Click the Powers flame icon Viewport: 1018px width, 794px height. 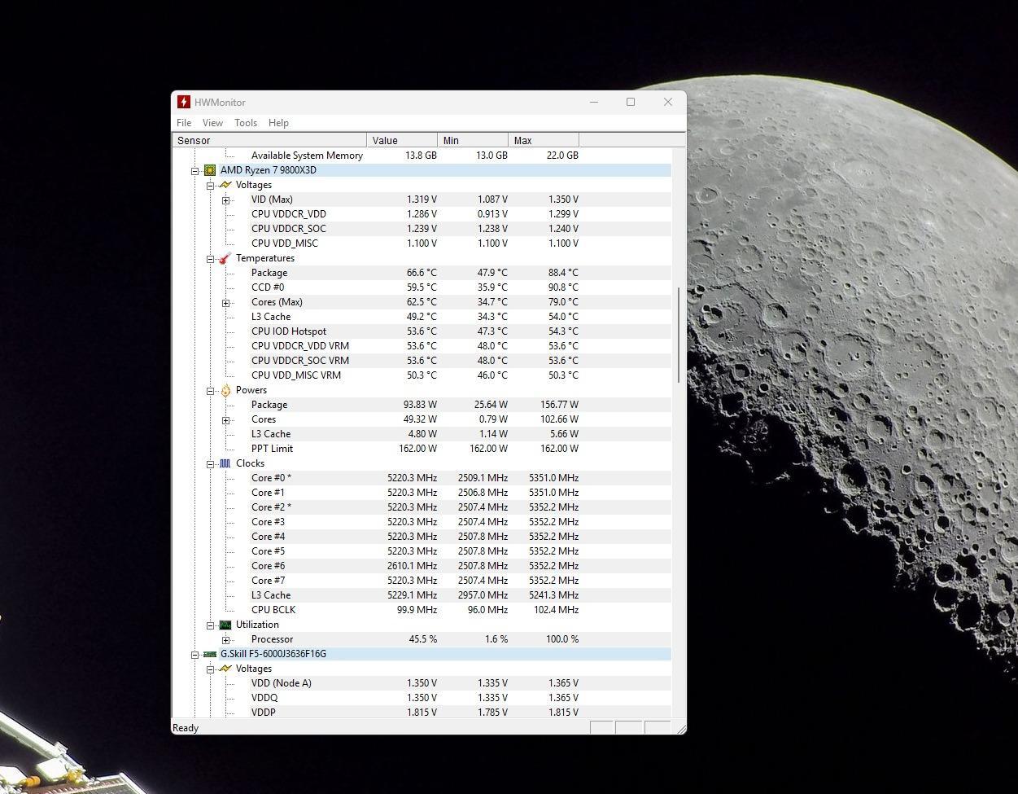pyautogui.click(x=225, y=390)
